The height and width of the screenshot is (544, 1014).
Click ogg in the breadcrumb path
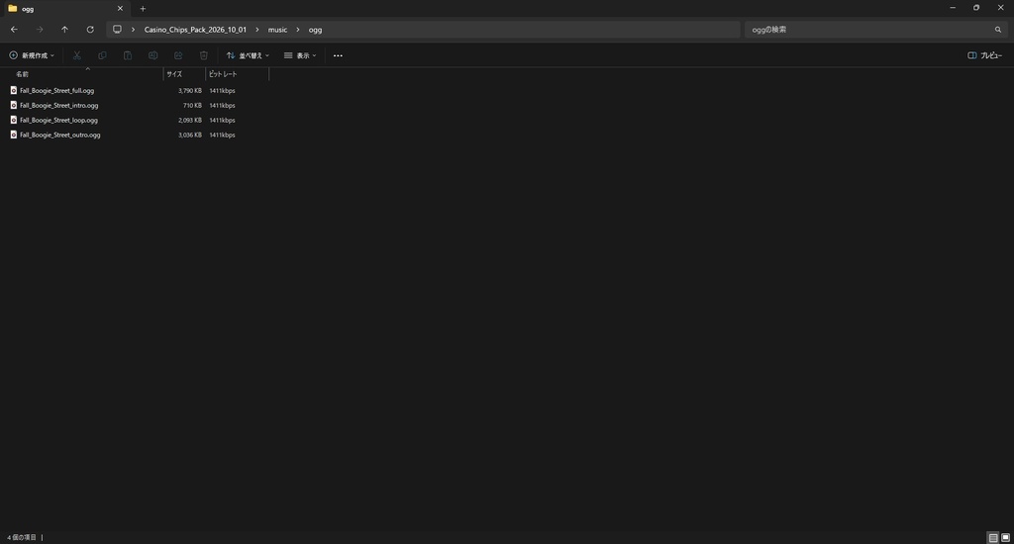point(315,30)
